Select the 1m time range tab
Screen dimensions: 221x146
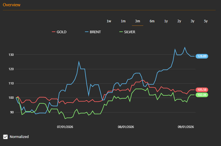coord(123,21)
